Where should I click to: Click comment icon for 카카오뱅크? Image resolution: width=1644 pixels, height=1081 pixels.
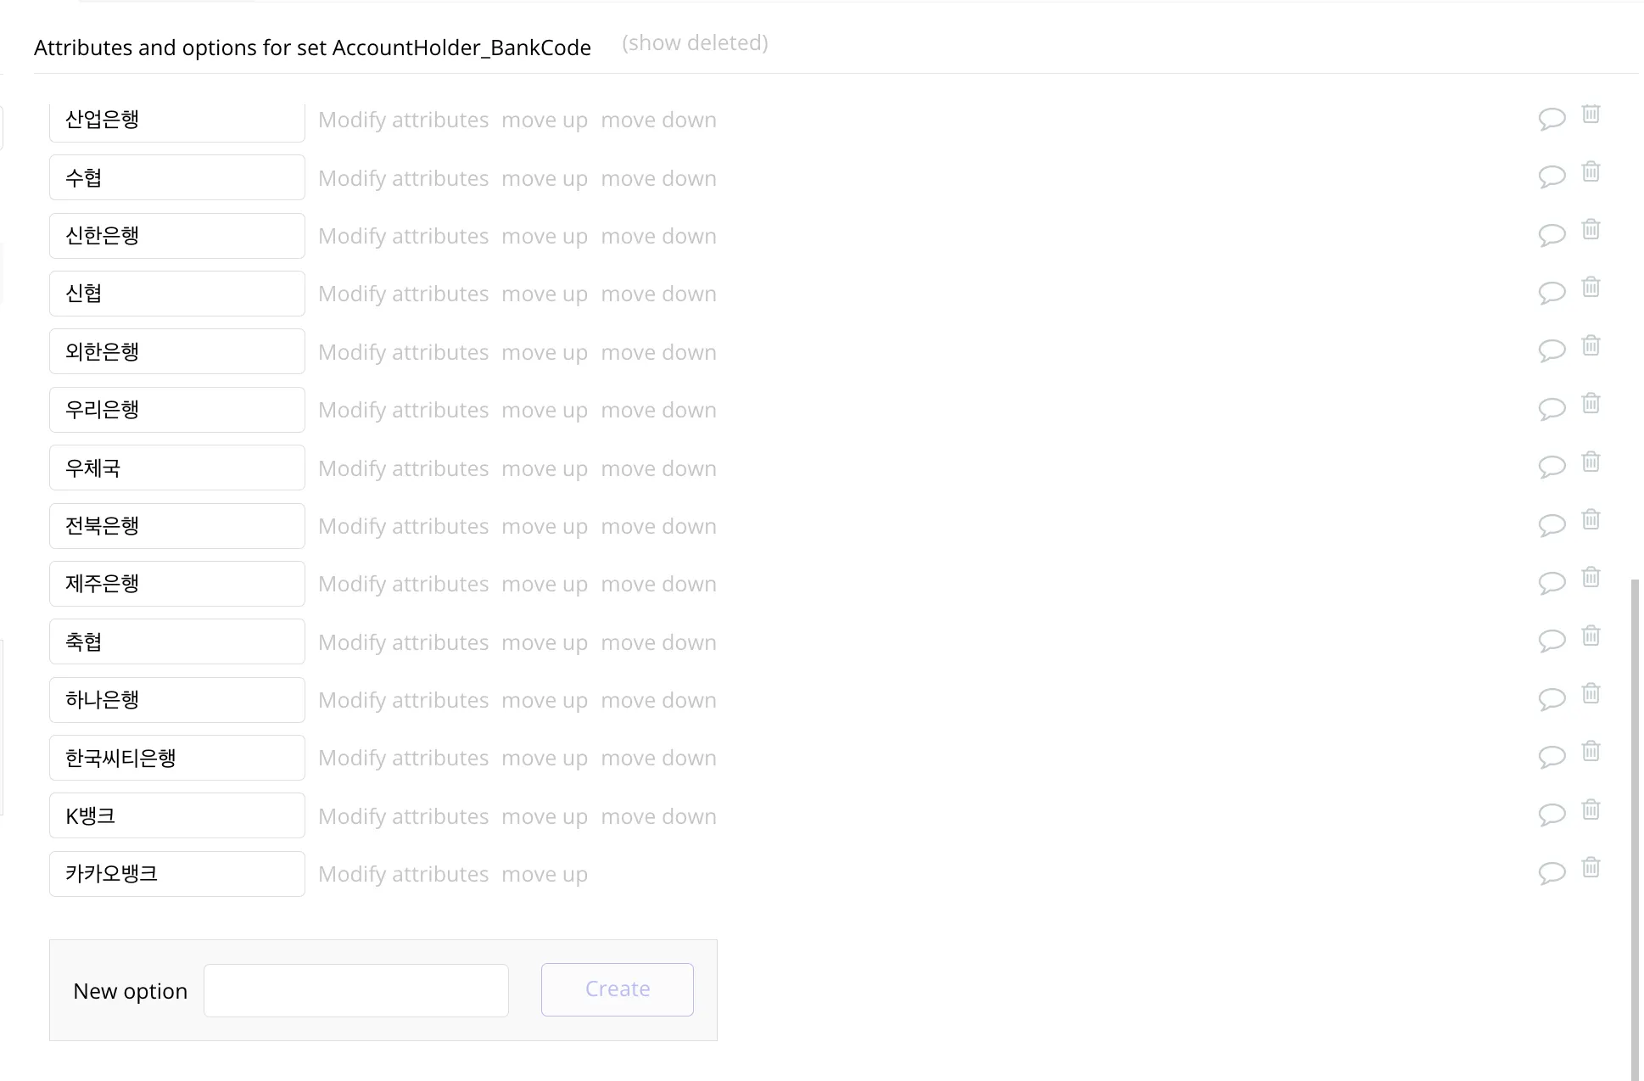point(1552,872)
